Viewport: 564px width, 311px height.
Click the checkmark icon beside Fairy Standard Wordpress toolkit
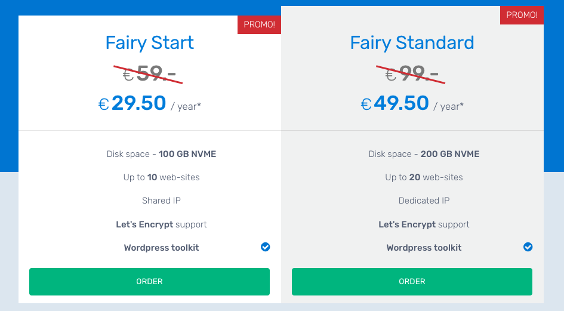coord(528,247)
